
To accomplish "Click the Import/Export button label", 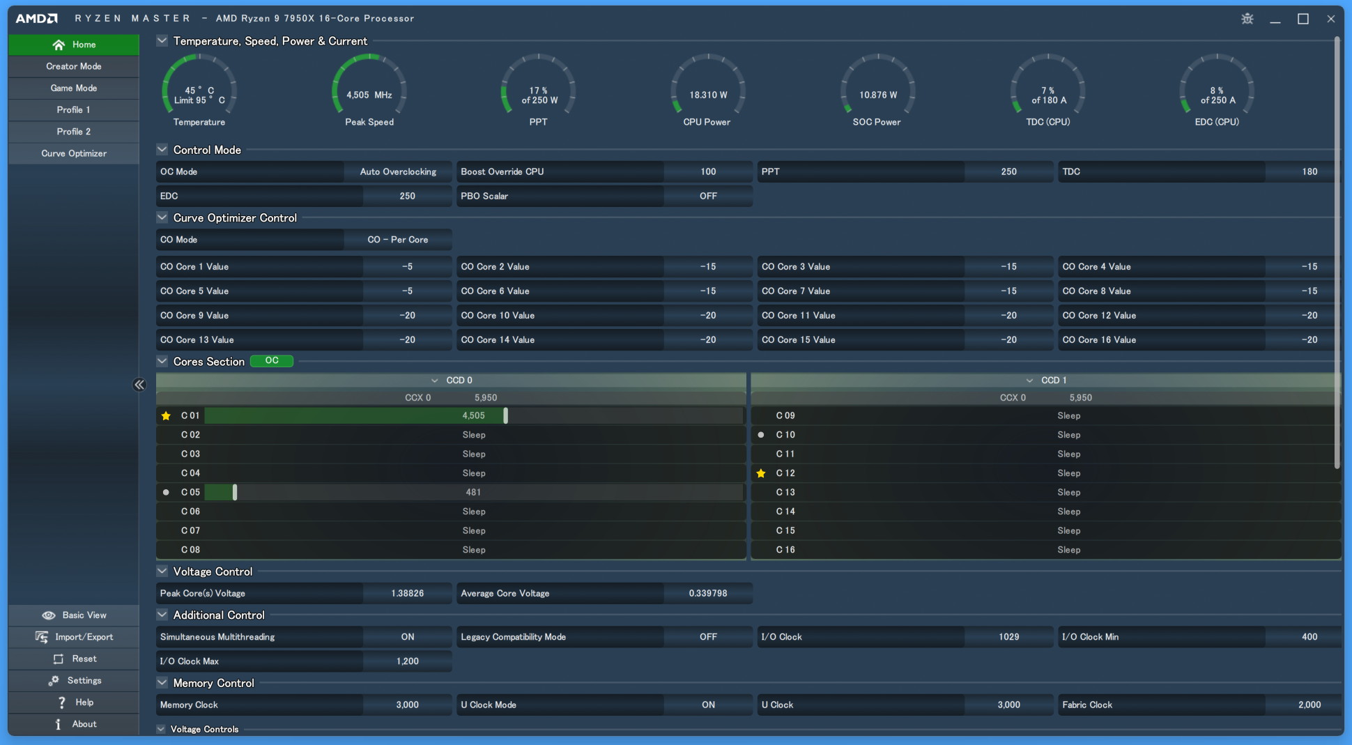I will coord(84,637).
